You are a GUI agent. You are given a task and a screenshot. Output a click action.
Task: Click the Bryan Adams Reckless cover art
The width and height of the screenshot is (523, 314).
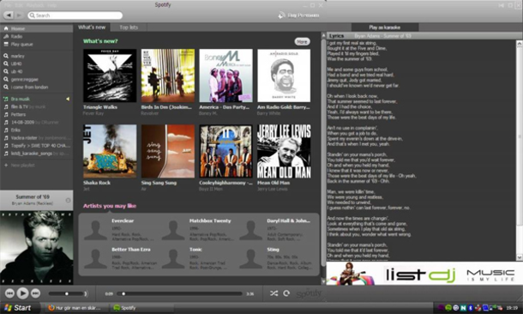36,248
